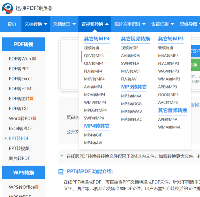This screenshot has height=197, width=200.
Task: Expand the 语音识别 dropdown menu
Action: click(163, 24)
